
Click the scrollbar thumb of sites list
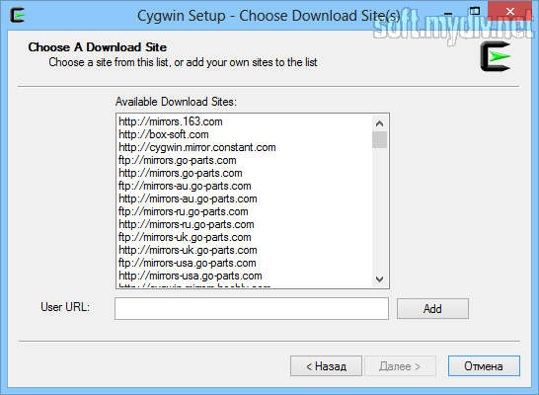tap(379, 139)
